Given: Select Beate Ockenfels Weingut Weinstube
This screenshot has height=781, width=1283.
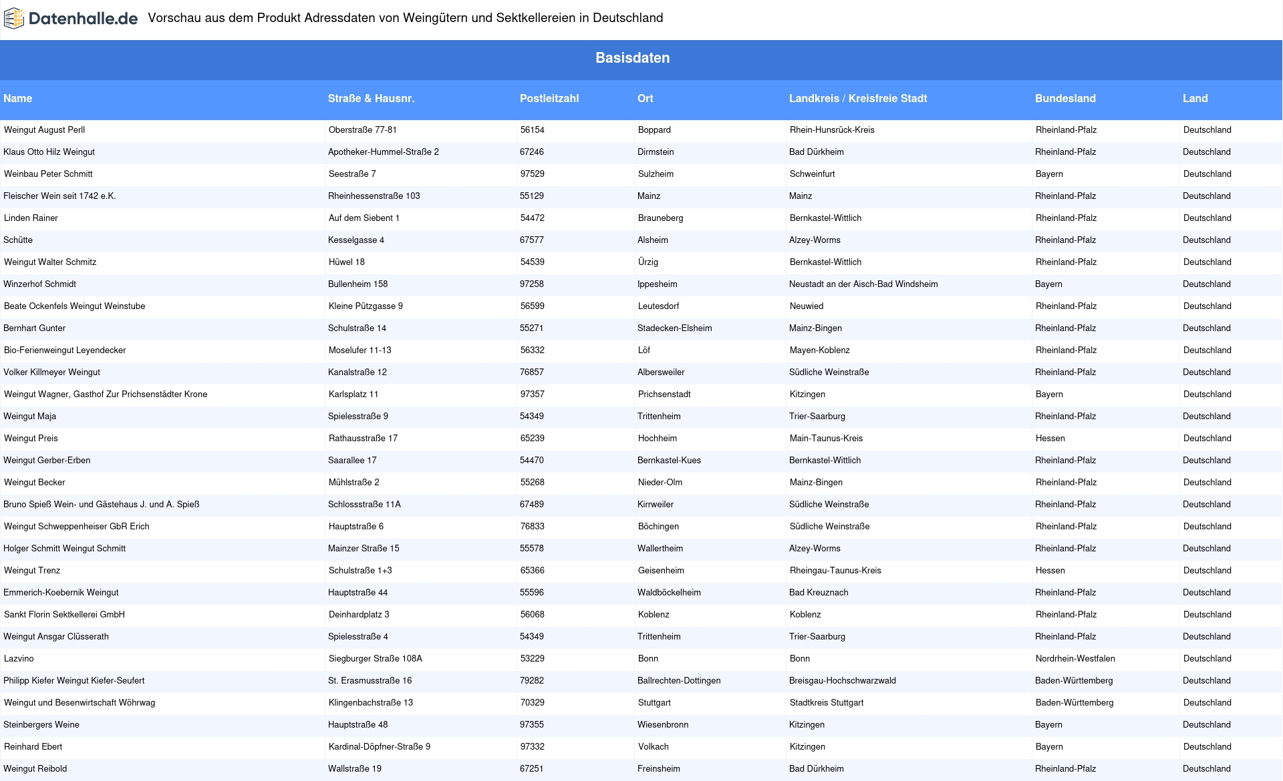Looking at the screenshot, I should (x=74, y=306).
